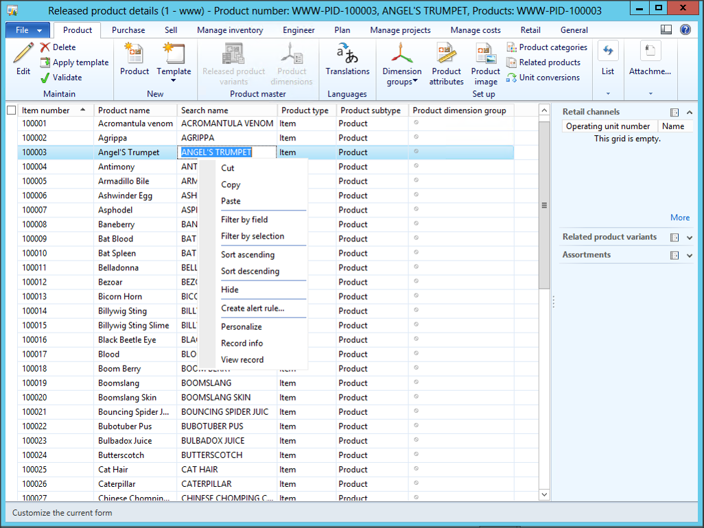Screen dimensions: 704x528
Task: Open the Product image icon
Action: tap(486, 53)
